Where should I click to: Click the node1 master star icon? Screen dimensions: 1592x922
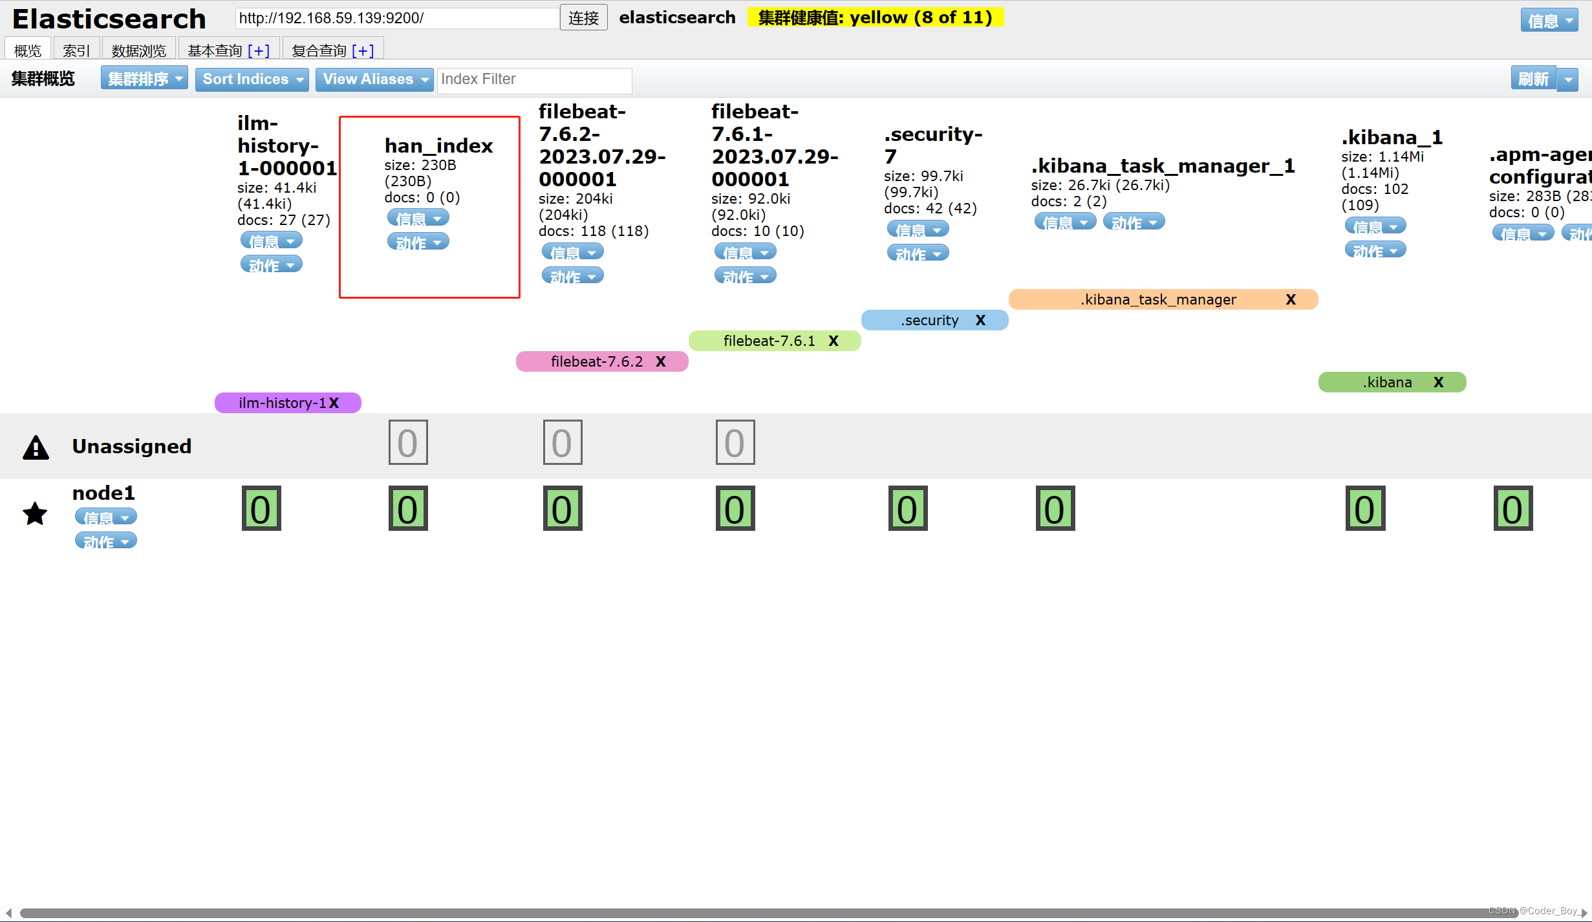click(x=35, y=514)
